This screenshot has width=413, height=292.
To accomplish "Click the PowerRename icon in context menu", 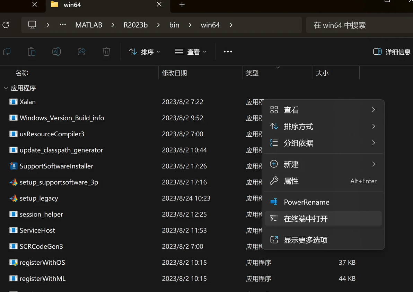I will (x=274, y=202).
